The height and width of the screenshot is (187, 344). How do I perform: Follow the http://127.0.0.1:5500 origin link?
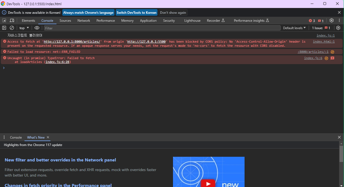click(x=146, y=42)
